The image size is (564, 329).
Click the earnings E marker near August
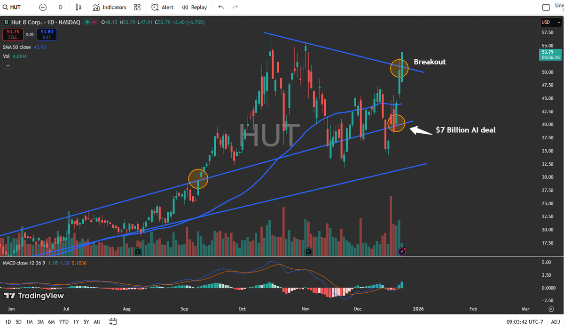pos(138,251)
